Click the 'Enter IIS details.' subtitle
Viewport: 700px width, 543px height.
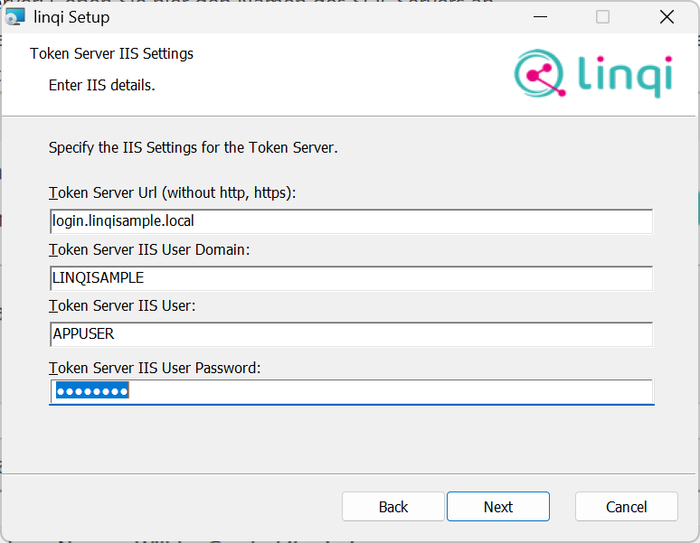point(102,85)
